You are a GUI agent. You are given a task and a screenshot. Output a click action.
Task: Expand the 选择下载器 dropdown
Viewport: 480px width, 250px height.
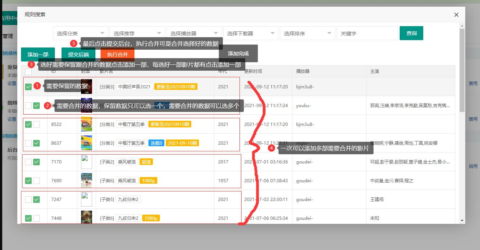click(251, 33)
